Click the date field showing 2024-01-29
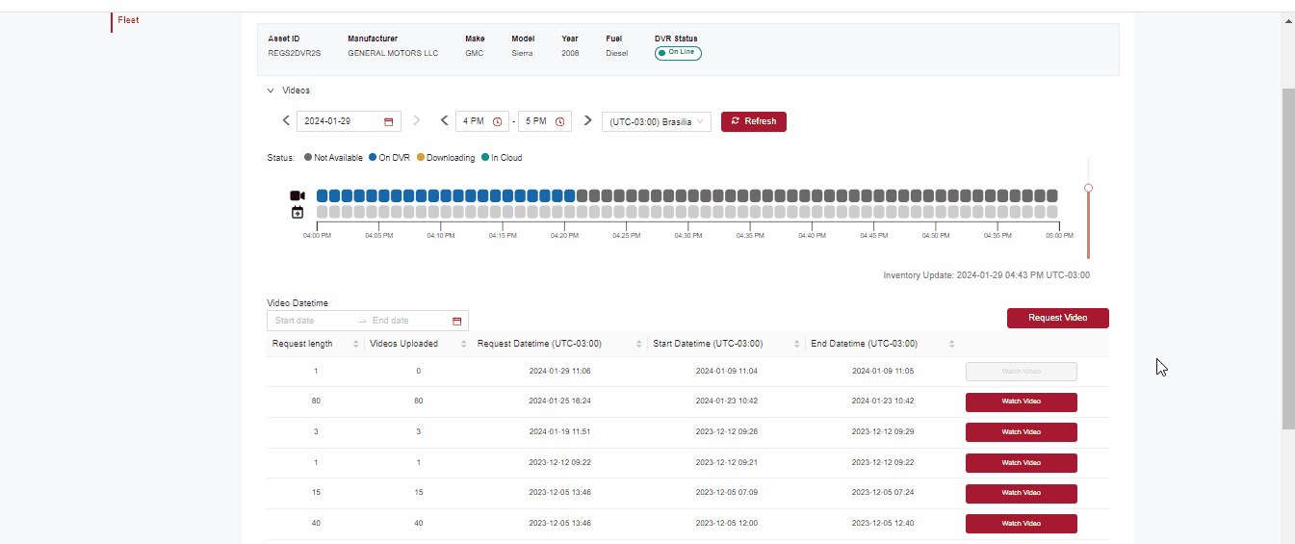Screen dimensions: 1295x544 tap(349, 121)
